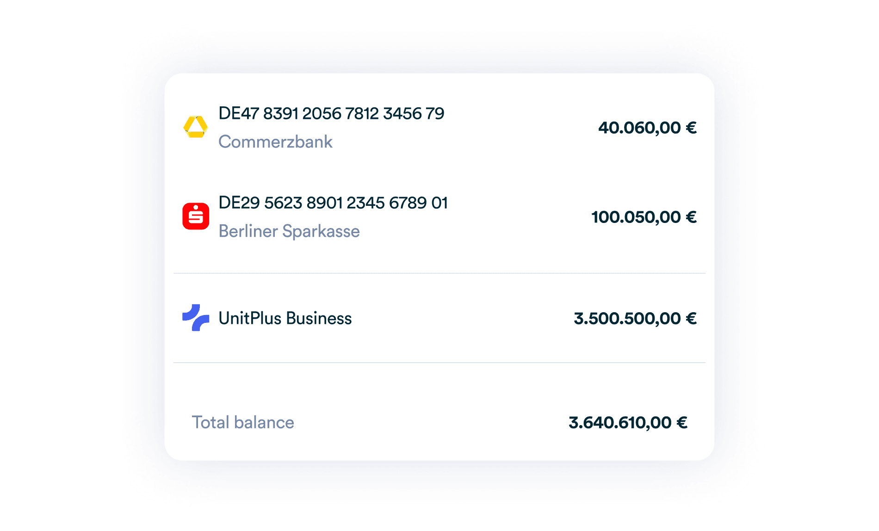The width and height of the screenshot is (879, 531).
Task: Click the word Sparkasse in bank name
Action: click(x=321, y=231)
